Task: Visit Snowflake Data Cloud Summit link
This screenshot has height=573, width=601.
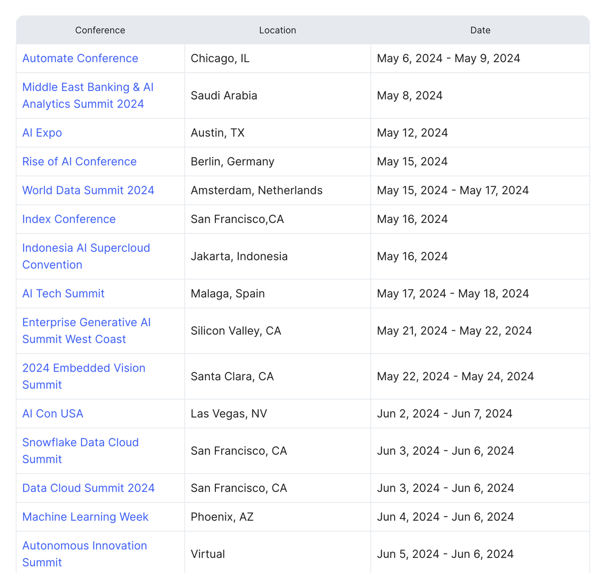Action: [x=80, y=451]
